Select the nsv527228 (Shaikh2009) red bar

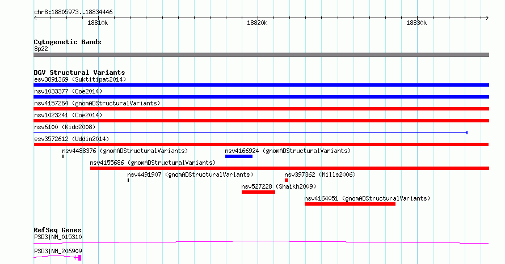coord(258,192)
